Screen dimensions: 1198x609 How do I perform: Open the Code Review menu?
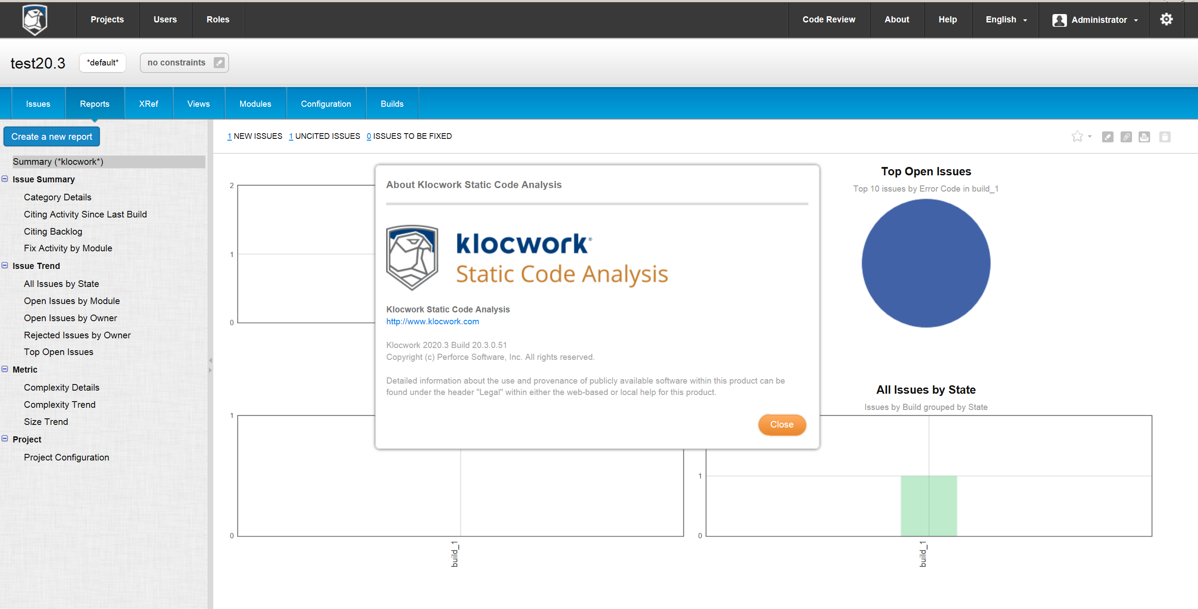(829, 19)
